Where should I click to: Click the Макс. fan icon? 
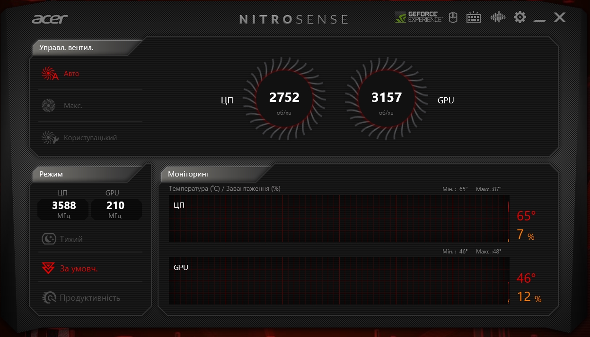(49, 106)
